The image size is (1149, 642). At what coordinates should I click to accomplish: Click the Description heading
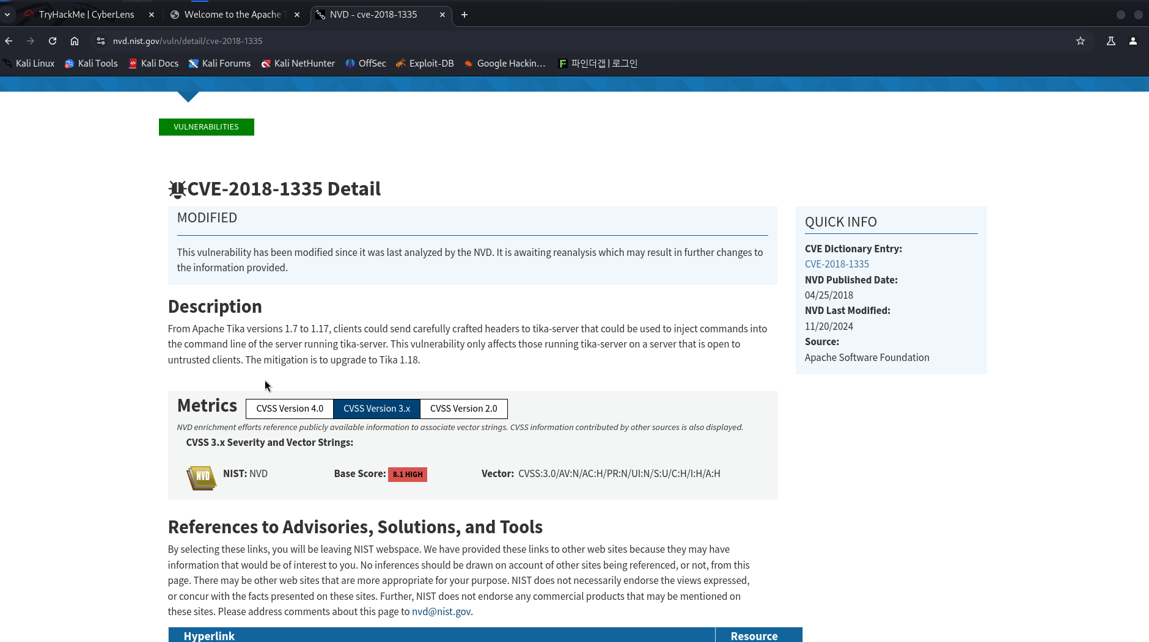215,307
